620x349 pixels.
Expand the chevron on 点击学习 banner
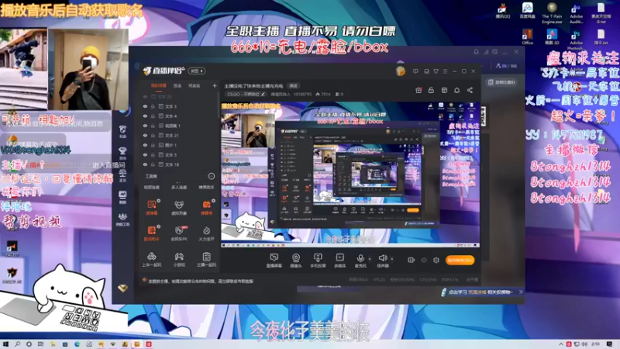pos(521,292)
